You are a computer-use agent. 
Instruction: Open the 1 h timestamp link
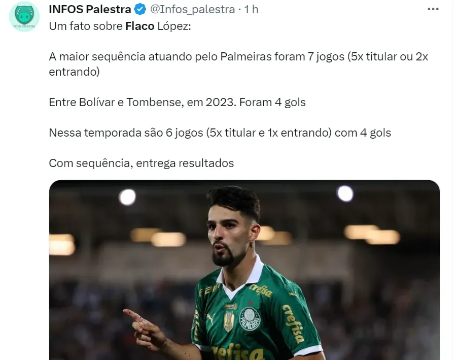click(251, 9)
